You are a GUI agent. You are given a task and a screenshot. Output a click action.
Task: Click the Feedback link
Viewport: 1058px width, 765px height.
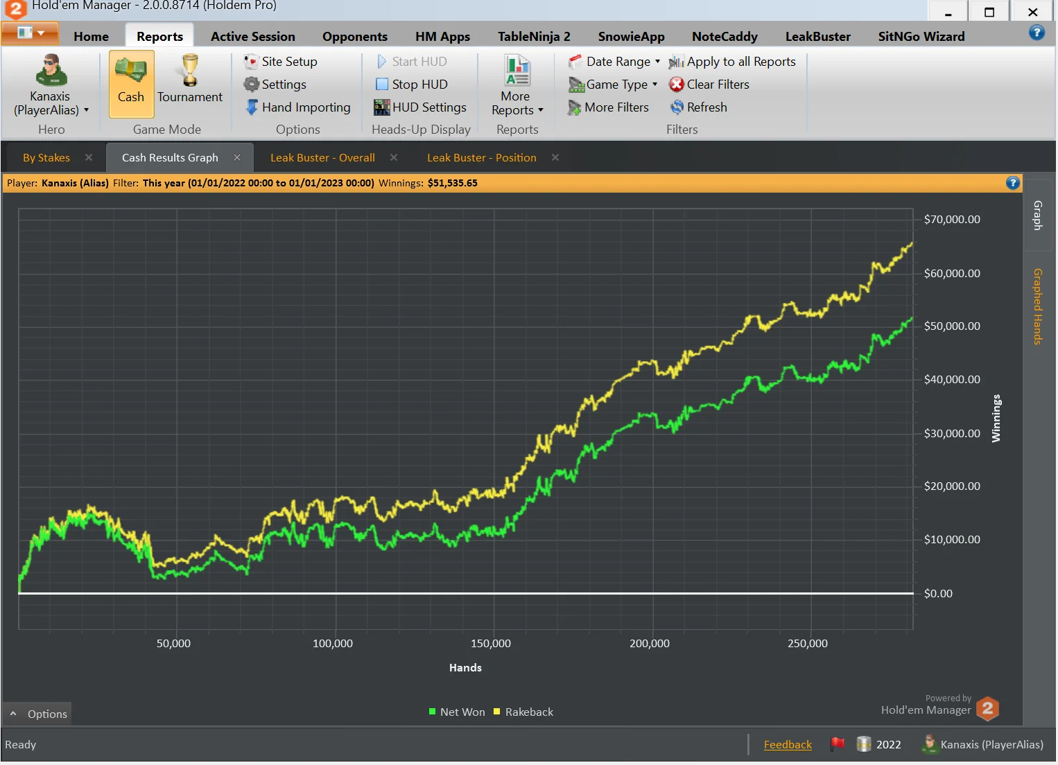[788, 745]
